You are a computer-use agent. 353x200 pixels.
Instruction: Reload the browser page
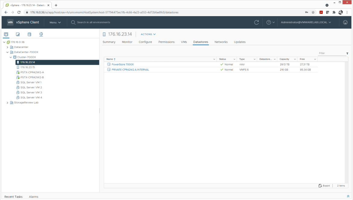tap(19, 12)
